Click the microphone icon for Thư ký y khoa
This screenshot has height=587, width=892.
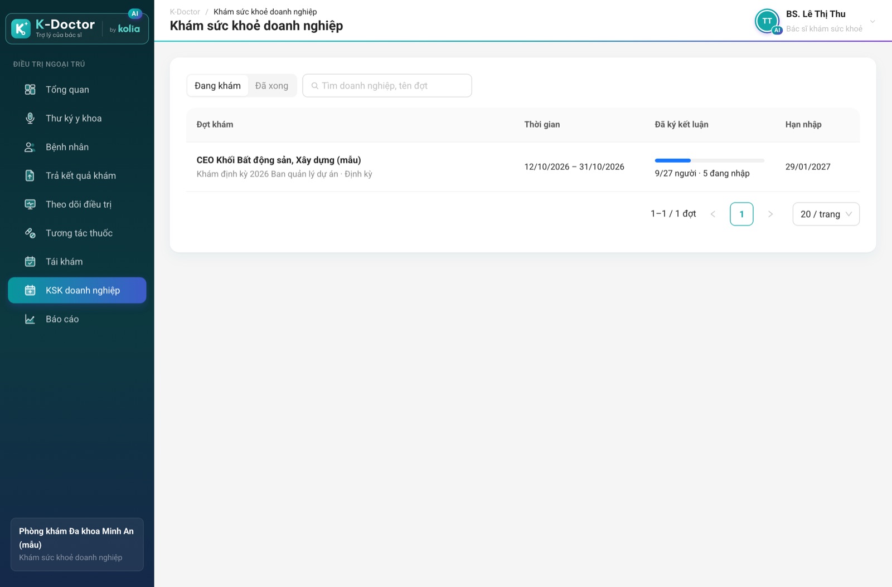point(30,118)
